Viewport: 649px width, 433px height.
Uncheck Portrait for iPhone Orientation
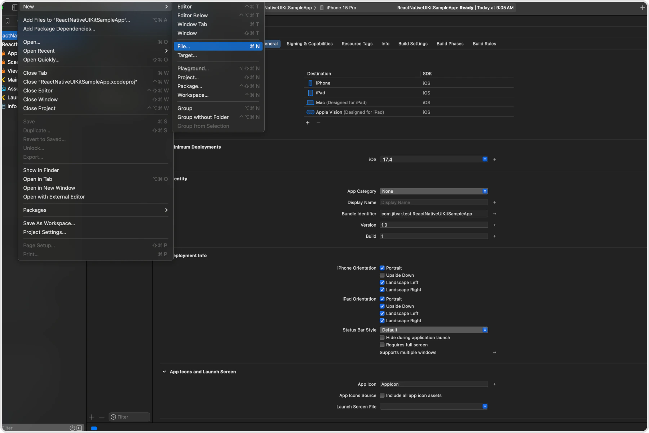point(382,268)
